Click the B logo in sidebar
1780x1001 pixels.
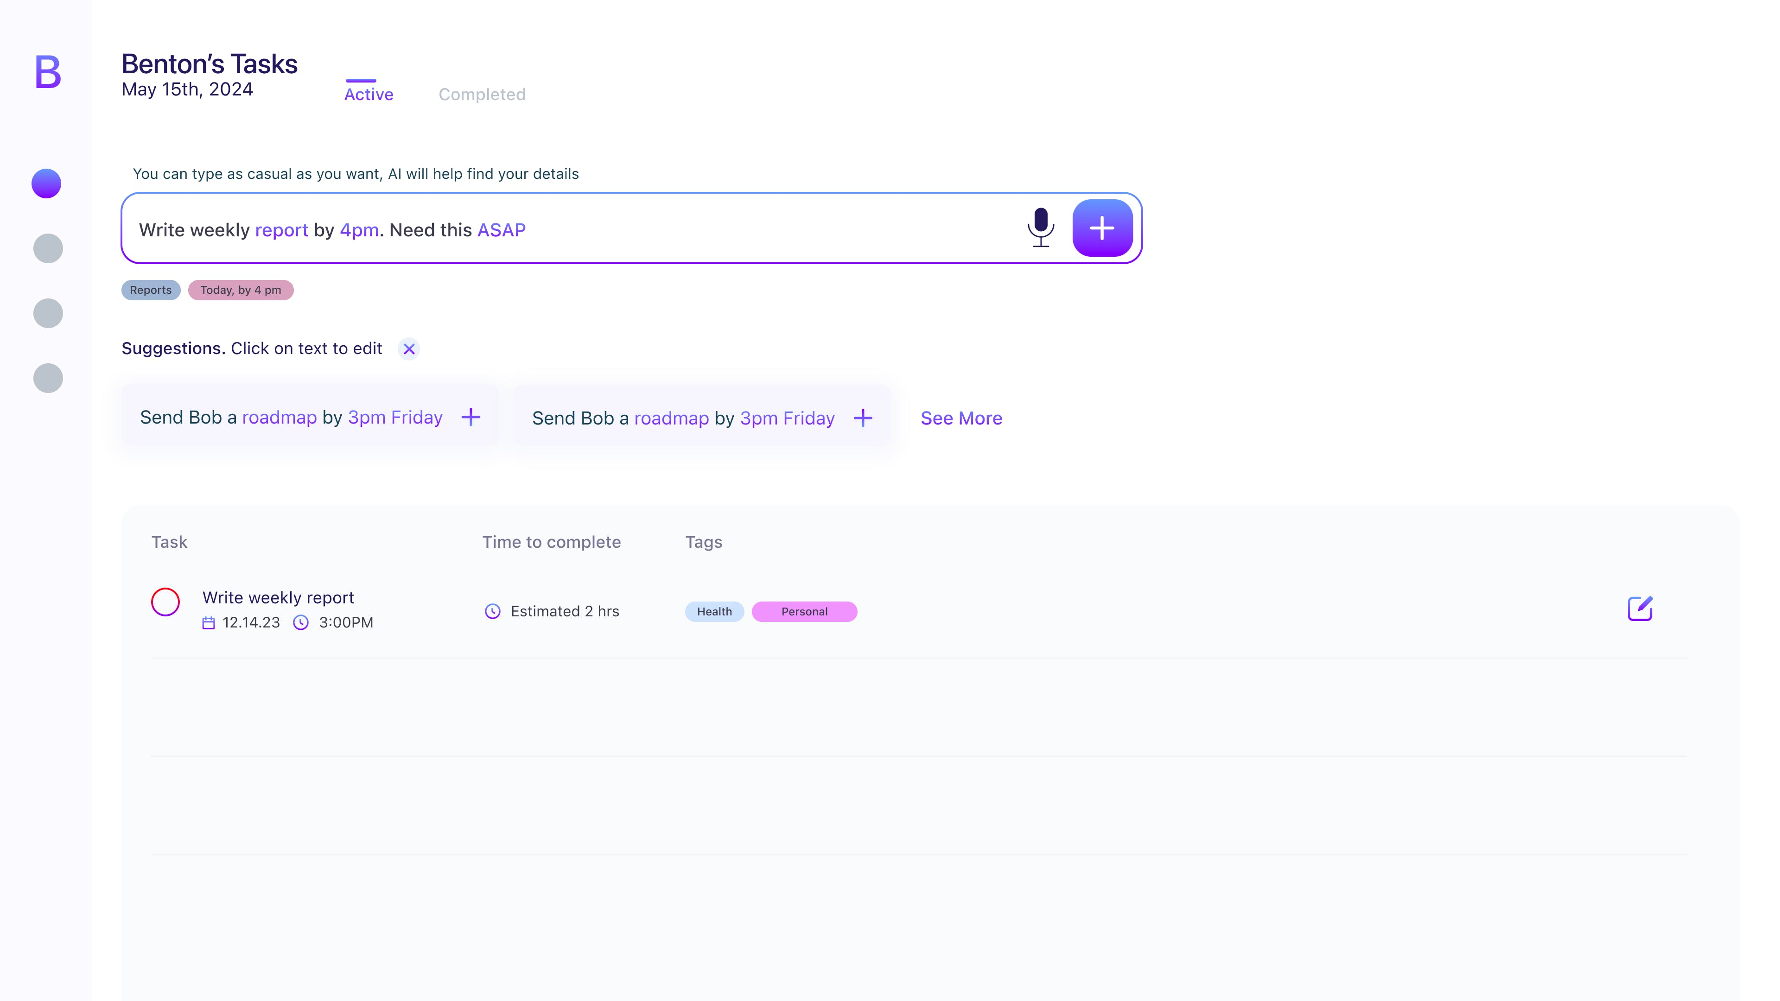coord(48,73)
